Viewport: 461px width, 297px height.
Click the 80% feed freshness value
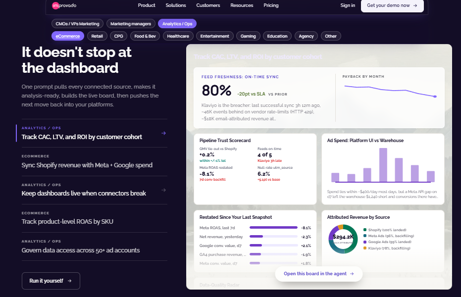click(x=216, y=90)
